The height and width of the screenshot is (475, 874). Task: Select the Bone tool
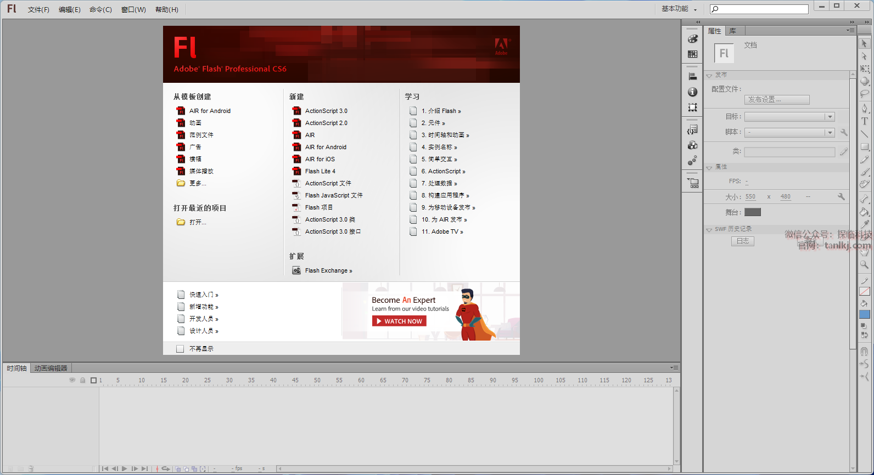(x=864, y=199)
